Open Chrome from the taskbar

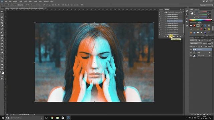pos(52,118)
